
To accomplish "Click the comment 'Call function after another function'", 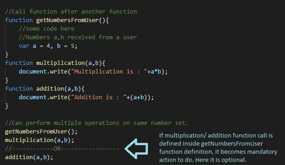I will tap(71, 11).
